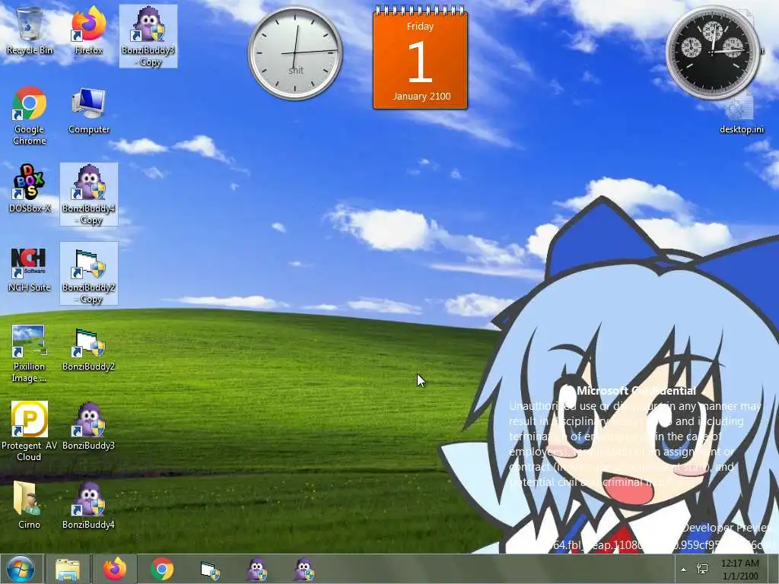Select the Computer desktop icon
The image size is (779, 584).
(x=89, y=111)
